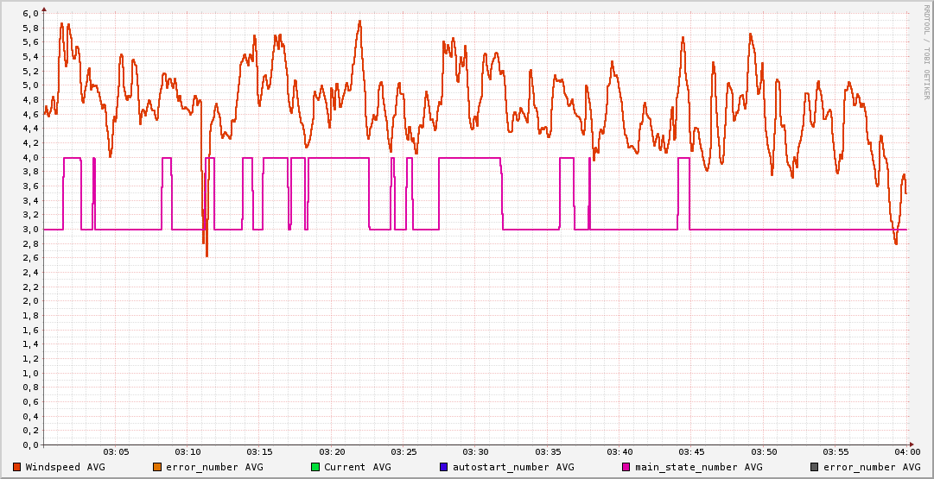Click the green Current AVG legend swatch

tap(315, 467)
